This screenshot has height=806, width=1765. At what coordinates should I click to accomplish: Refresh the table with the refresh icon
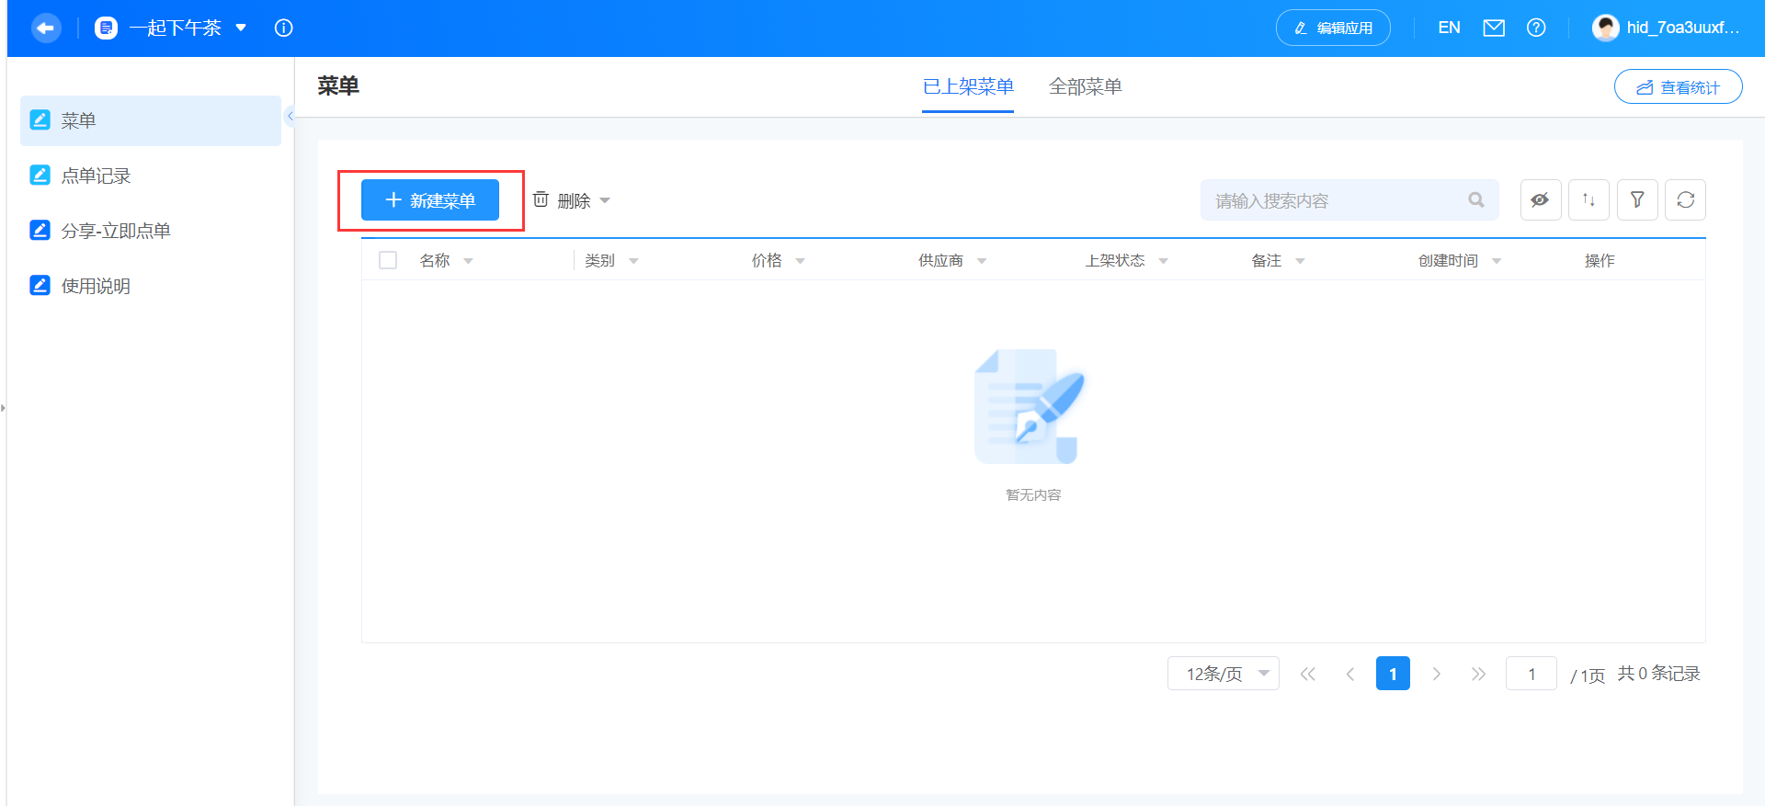point(1685,200)
